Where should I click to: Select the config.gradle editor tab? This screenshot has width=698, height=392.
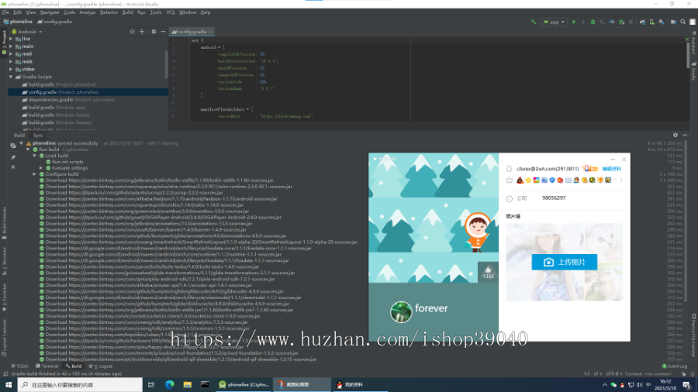tap(192, 32)
